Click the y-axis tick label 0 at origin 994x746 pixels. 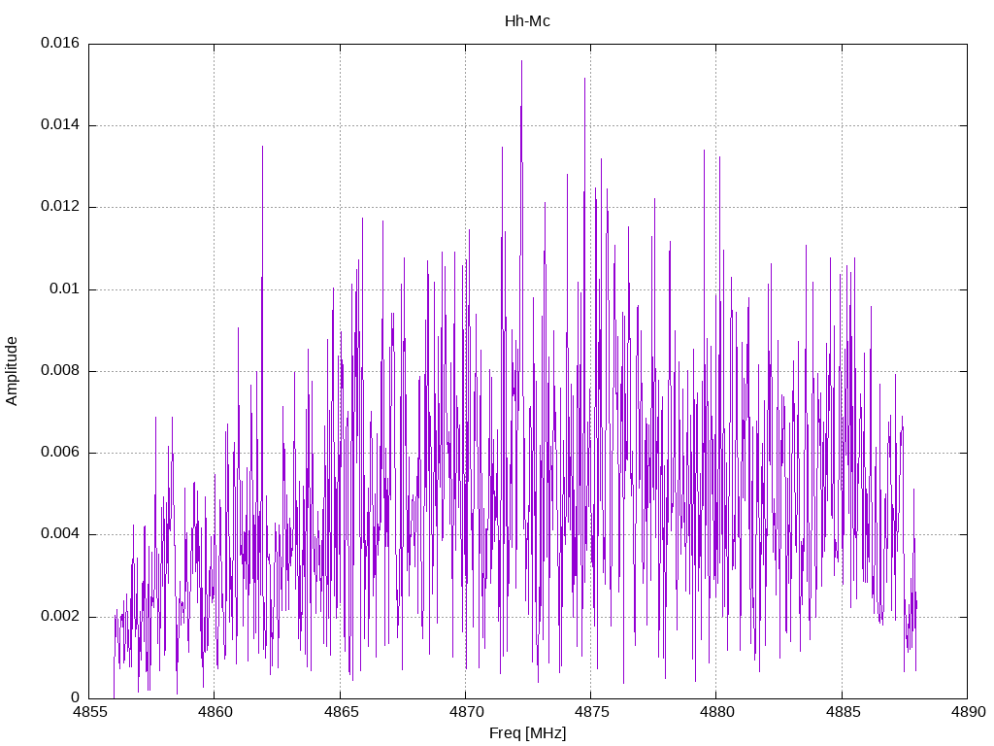click(x=76, y=697)
